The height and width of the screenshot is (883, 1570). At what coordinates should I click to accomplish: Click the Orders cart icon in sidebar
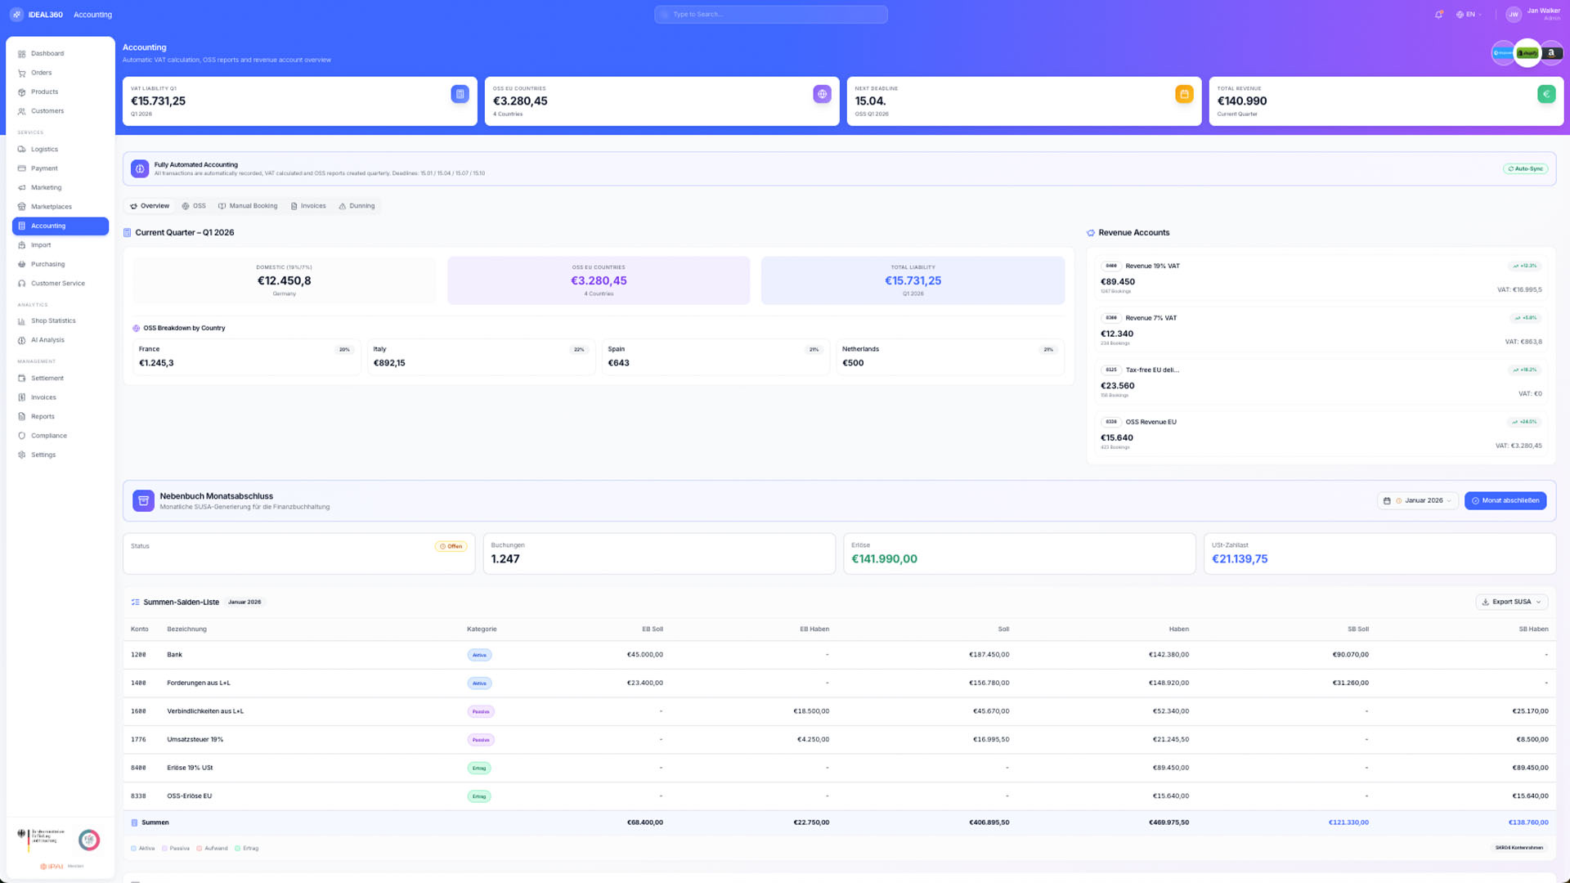(x=22, y=73)
